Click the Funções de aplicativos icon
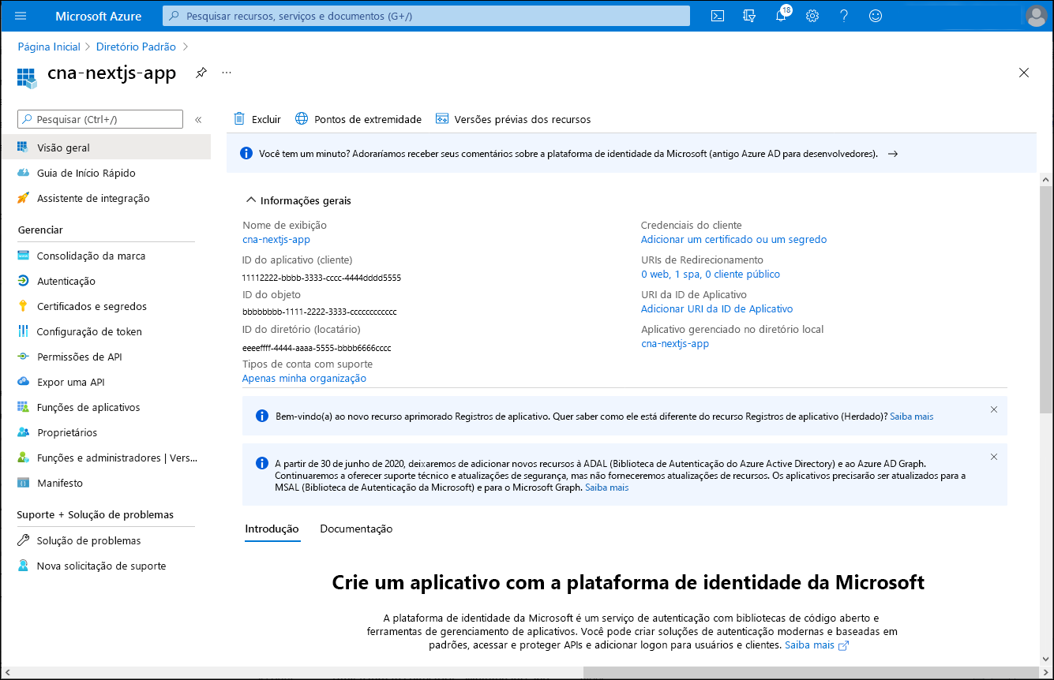This screenshot has width=1054, height=680. coord(23,407)
